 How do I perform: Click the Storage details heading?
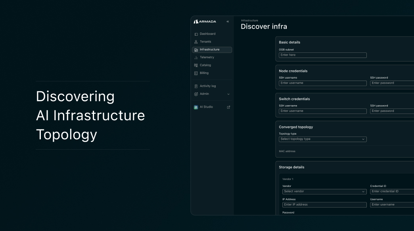291,167
